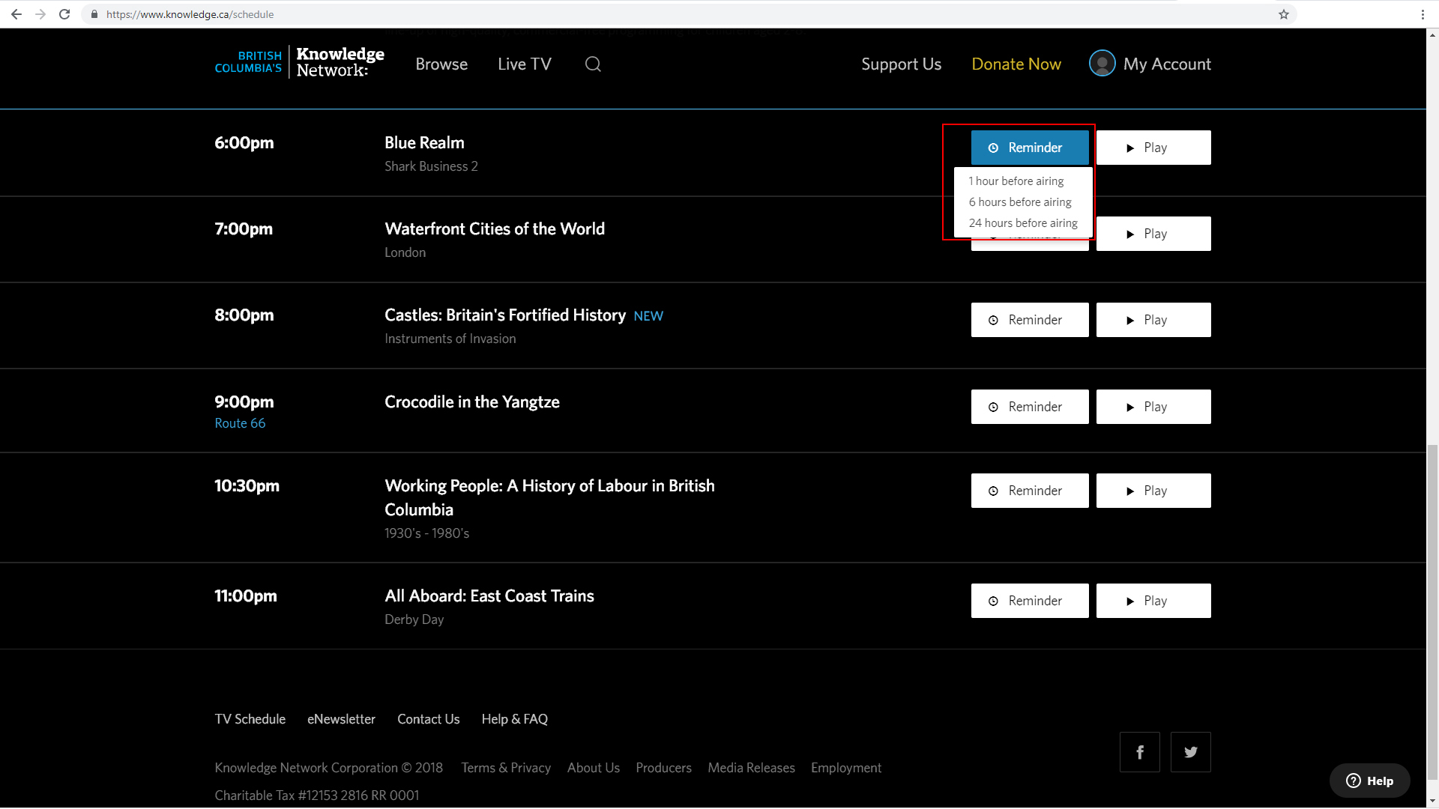Toggle the Reminder dropdown for Blue Realm
The image size is (1439, 809).
point(1030,148)
